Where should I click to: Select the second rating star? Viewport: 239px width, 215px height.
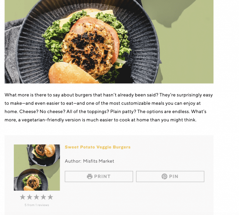(30, 197)
